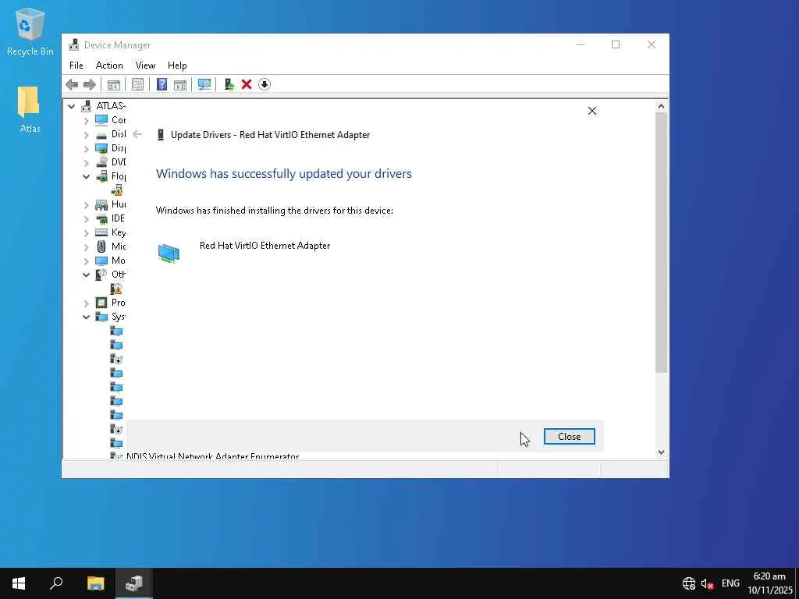
Task: Select the Human Interface Devices category icon
Action: 101,204
